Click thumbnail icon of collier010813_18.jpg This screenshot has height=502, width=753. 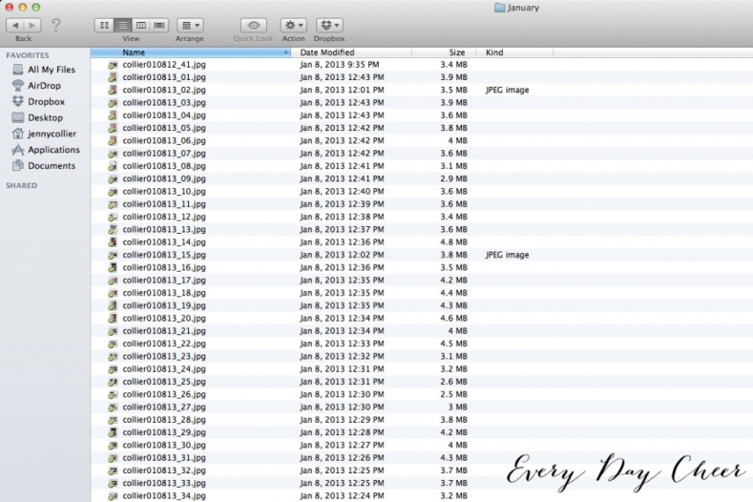click(113, 293)
